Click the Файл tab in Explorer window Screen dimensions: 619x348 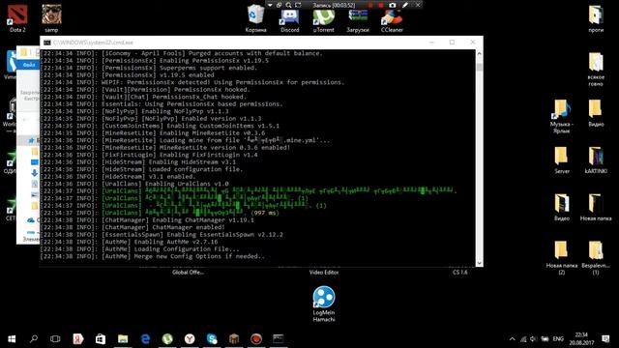point(29,65)
